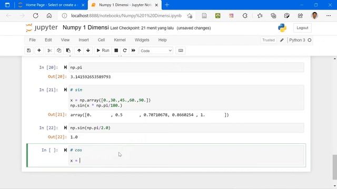
Task: Cut selected cells with scissors icon
Action: [x=49, y=50]
